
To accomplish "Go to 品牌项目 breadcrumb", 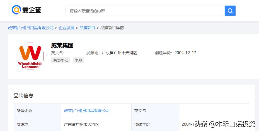I will pyautogui.click(x=87, y=28).
